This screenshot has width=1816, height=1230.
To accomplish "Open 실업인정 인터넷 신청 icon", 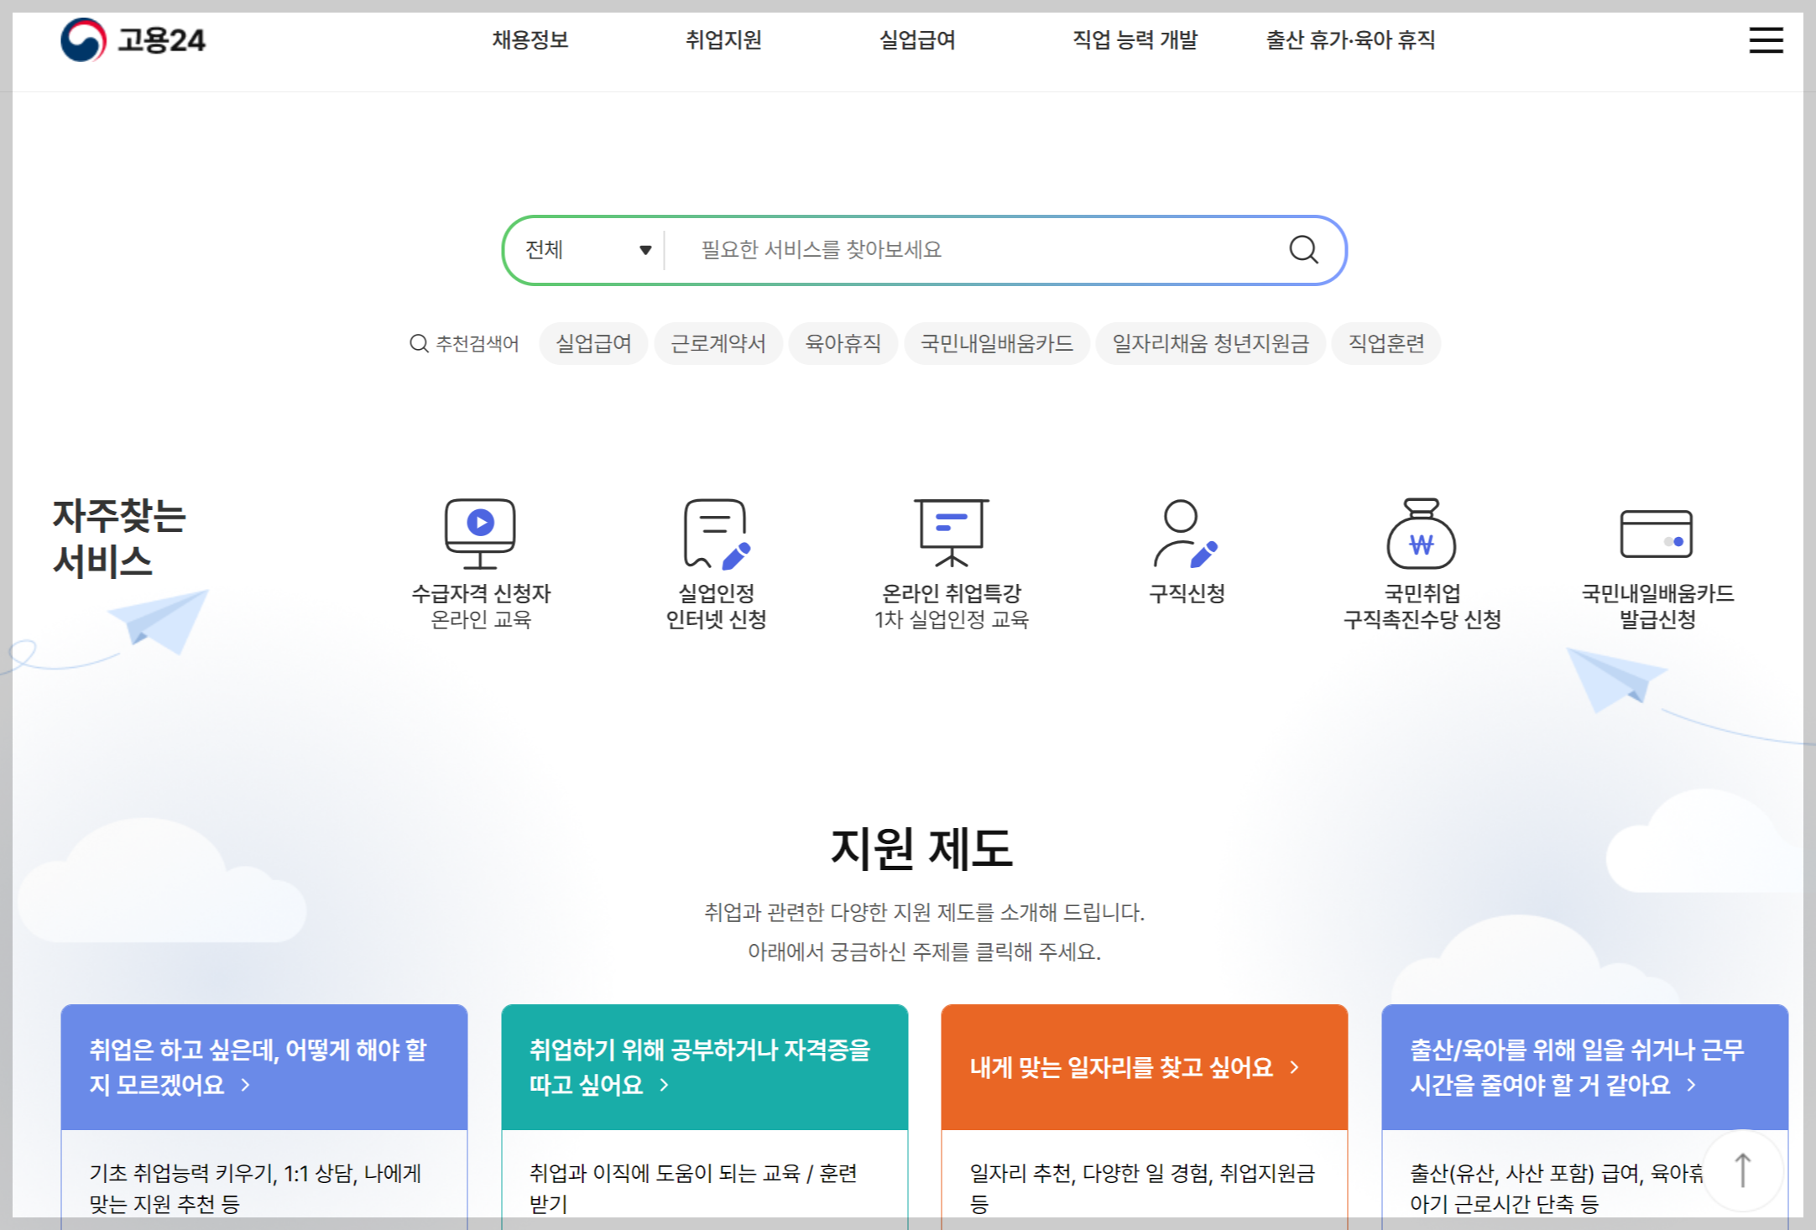I will pos(716,534).
